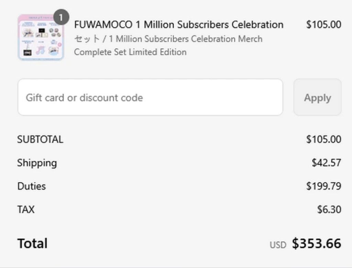The width and height of the screenshot is (352, 268).
Task: Click the Gift card or discount code field
Action: 150,97
